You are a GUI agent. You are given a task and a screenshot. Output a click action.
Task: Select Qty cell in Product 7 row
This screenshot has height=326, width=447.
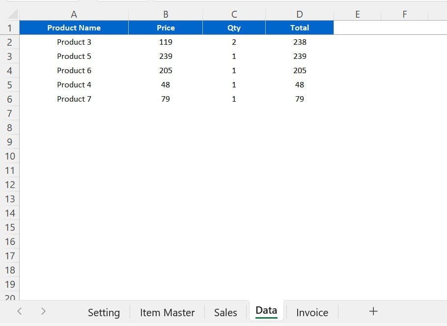(x=234, y=99)
